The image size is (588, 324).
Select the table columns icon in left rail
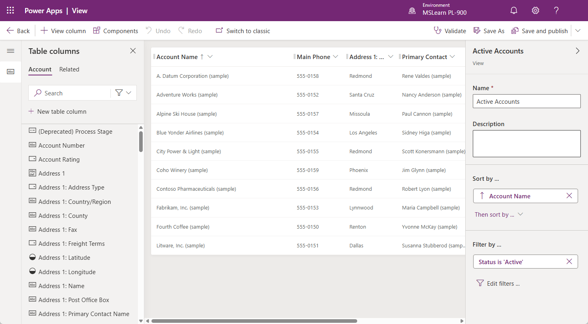[x=11, y=72]
